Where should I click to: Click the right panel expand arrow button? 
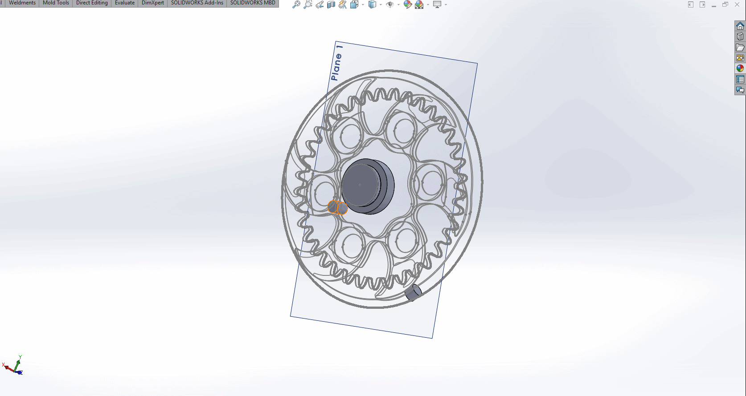pyautogui.click(x=702, y=4)
